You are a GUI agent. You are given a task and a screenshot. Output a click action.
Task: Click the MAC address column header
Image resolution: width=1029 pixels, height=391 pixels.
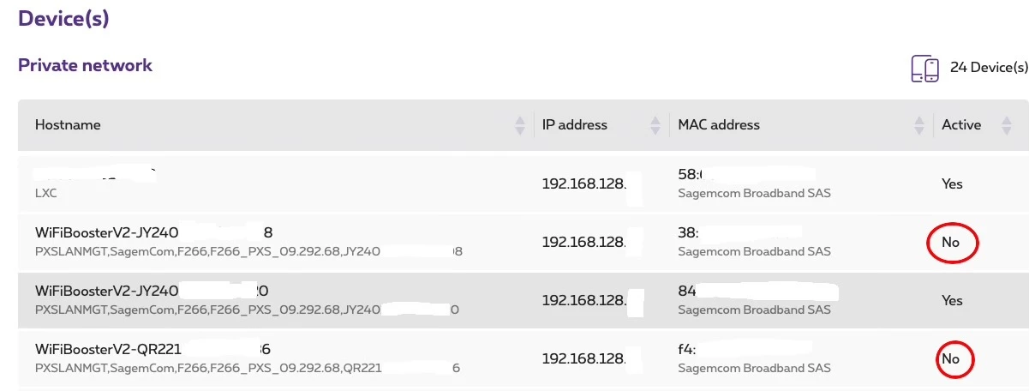(718, 125)
